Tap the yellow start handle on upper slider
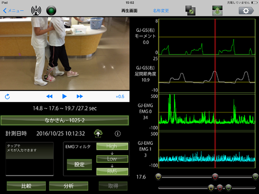Image resolution: width=259 pixels, height=194 pixels. click(x=159, y=177)
